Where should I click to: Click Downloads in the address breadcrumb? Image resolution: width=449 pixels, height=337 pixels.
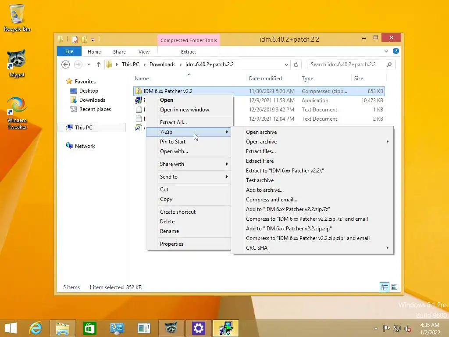point(162,65)
